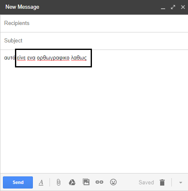
Task: Send the message with the blue Send button
Action: pos(18,182)
